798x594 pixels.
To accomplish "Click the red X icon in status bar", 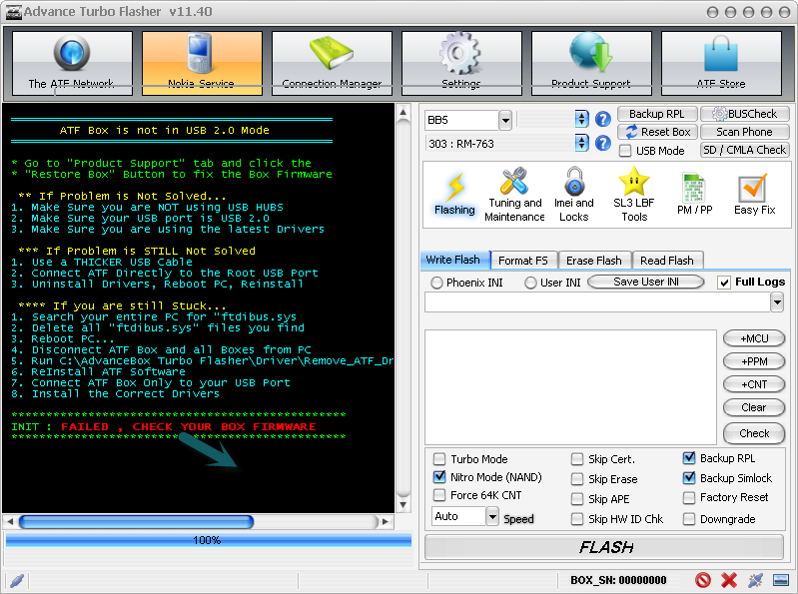I will pos(729,580).
